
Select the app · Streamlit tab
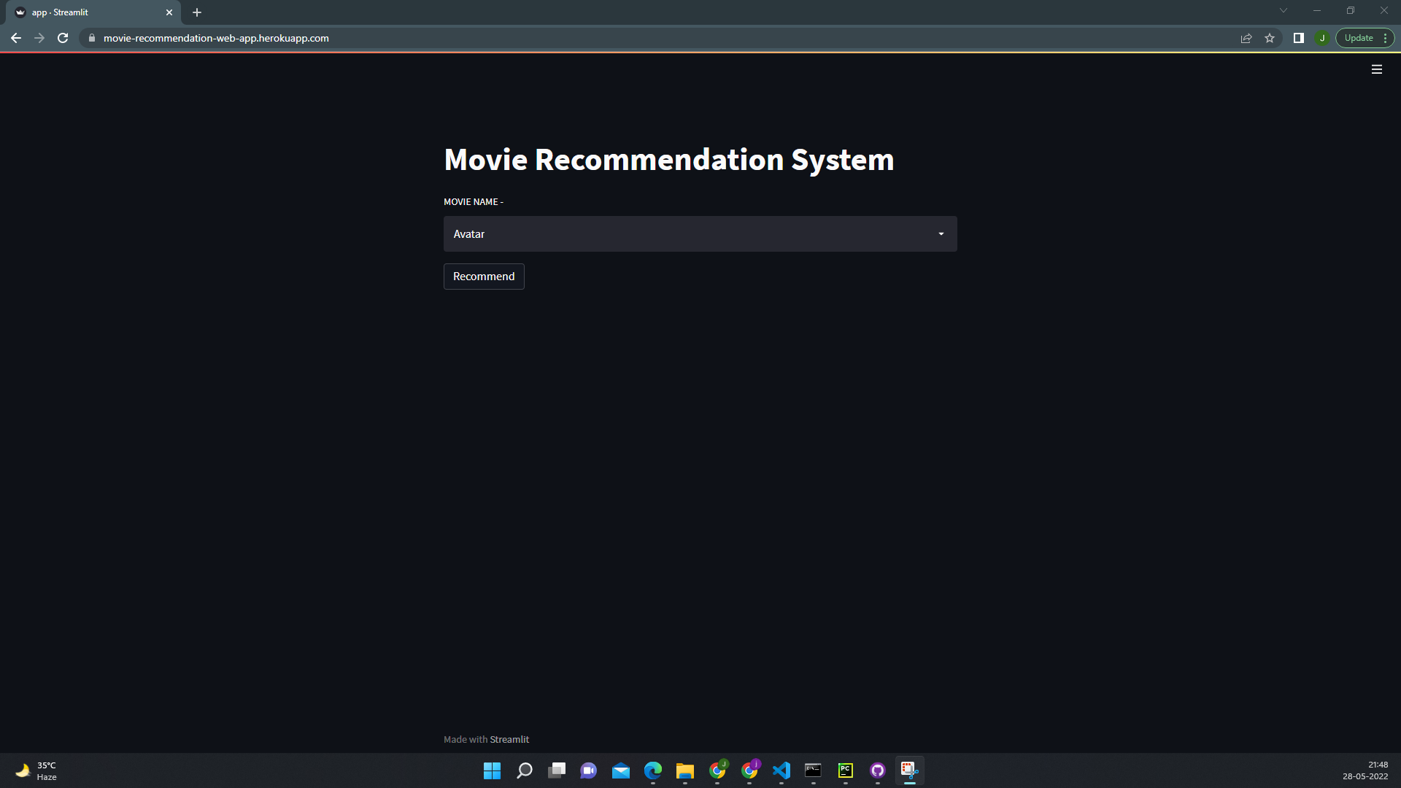88,12
